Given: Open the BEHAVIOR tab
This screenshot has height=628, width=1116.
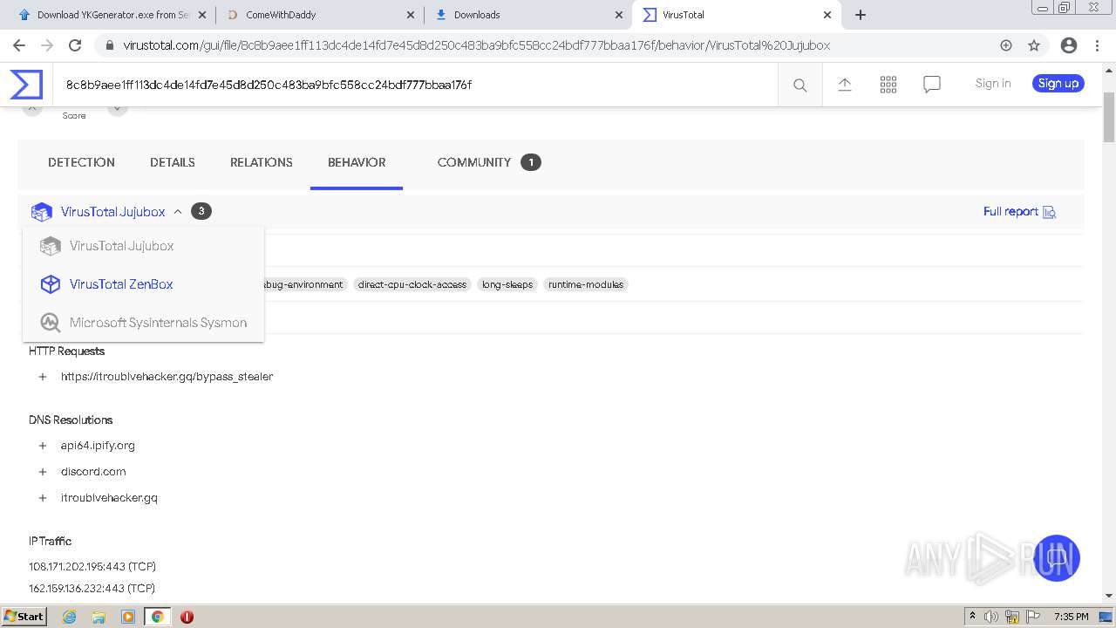Looking at the screenshot, I should [357, 162].
